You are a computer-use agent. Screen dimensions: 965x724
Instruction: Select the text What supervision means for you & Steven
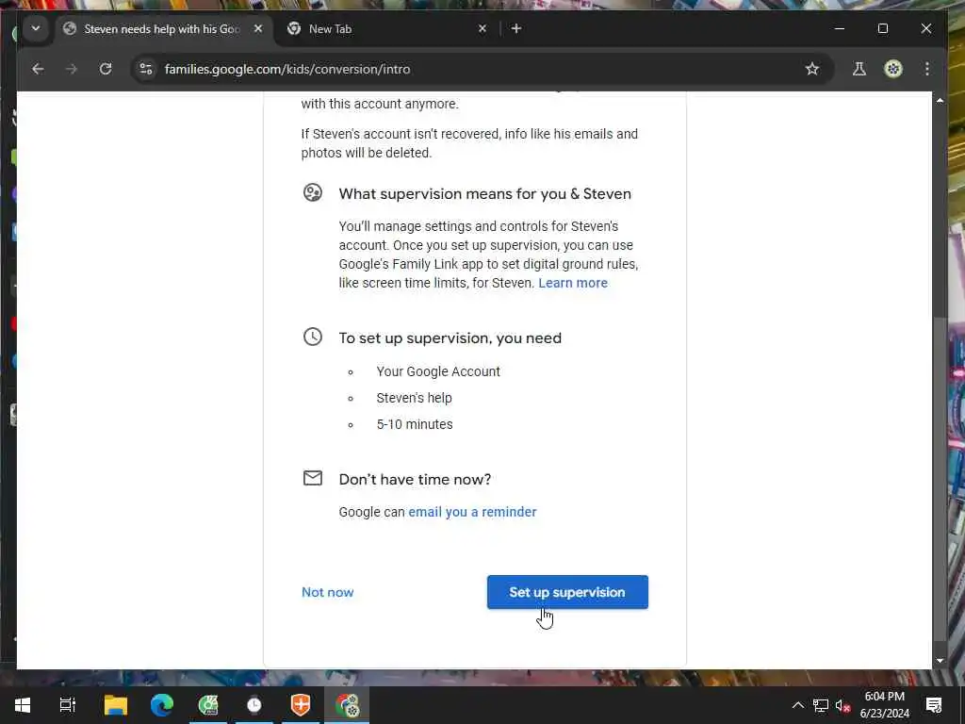point(485,194)
